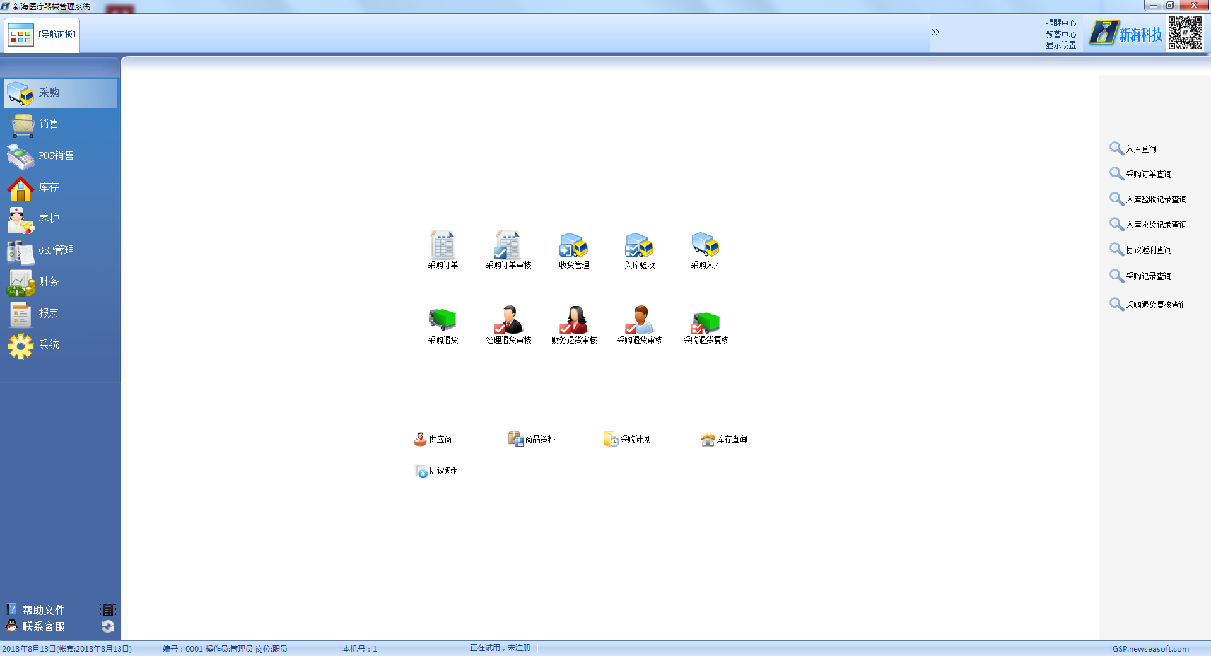The image size is (1211, 656).
Task: Switch to the 导航面板 navigation tab
Action: 42,35
